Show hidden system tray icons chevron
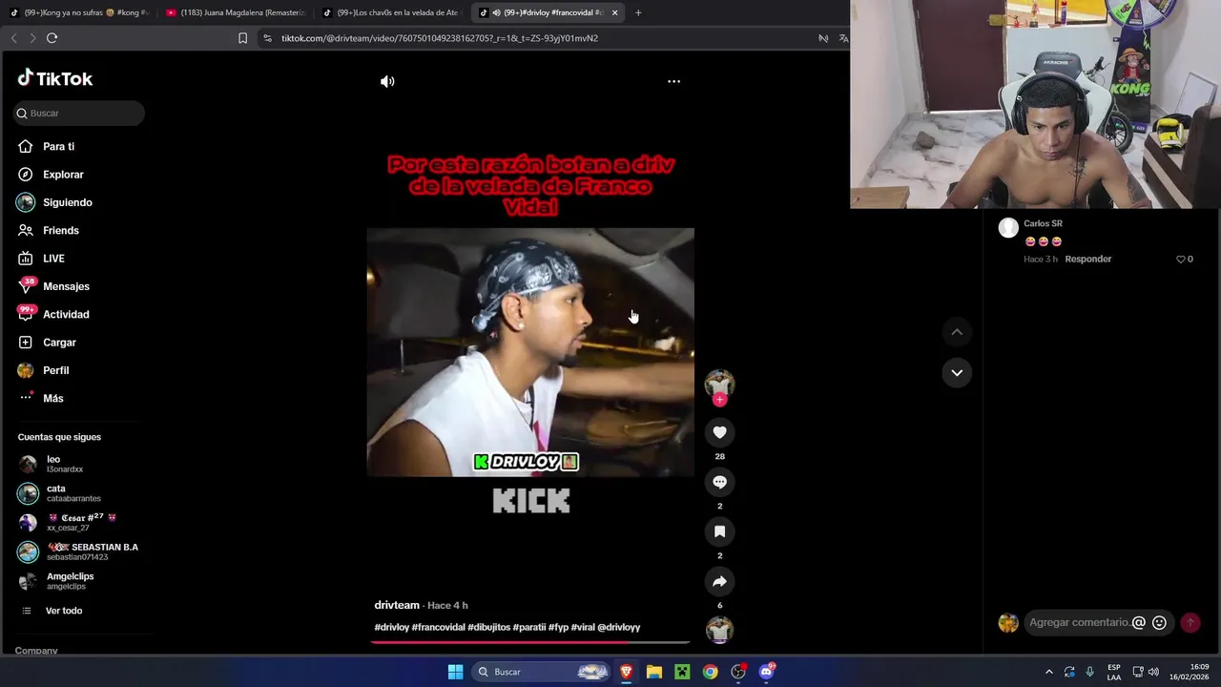Screen dimensions: 1221x687 [1049, 672]
